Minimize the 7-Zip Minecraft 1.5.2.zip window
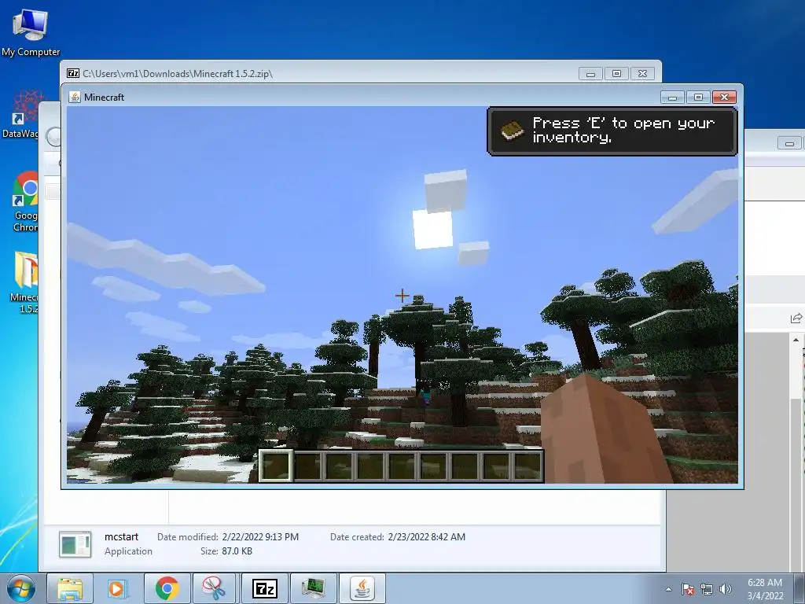Screen dimensions: 805x604 pyautogui.click(x=590, y=74)
